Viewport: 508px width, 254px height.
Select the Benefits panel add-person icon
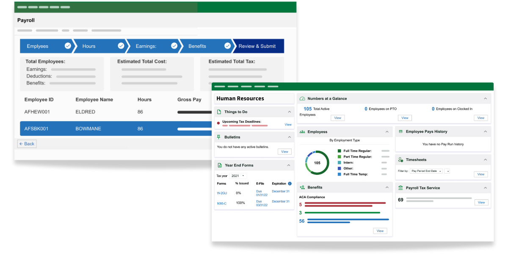point(302,187)
